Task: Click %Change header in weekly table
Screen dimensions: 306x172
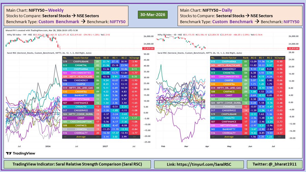Action: (134, 58)
